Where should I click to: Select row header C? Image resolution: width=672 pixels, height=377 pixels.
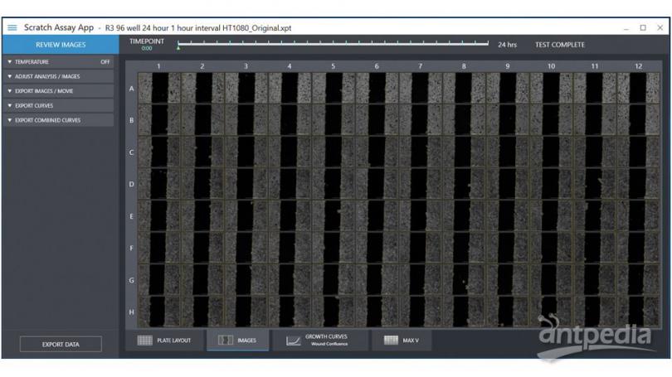132,152
